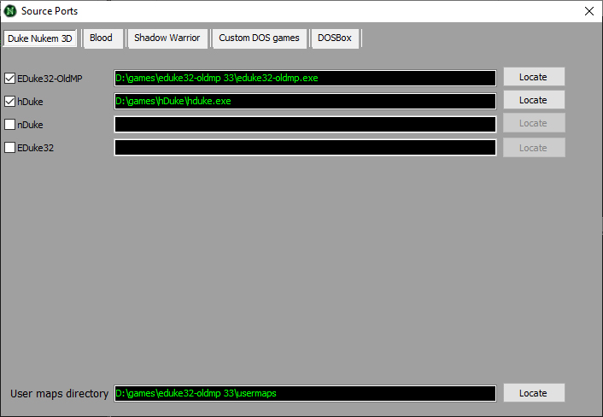603x417 pixels.
Task: Select the Duke Nukem 3D tab
Action: (x=40, y=38)
